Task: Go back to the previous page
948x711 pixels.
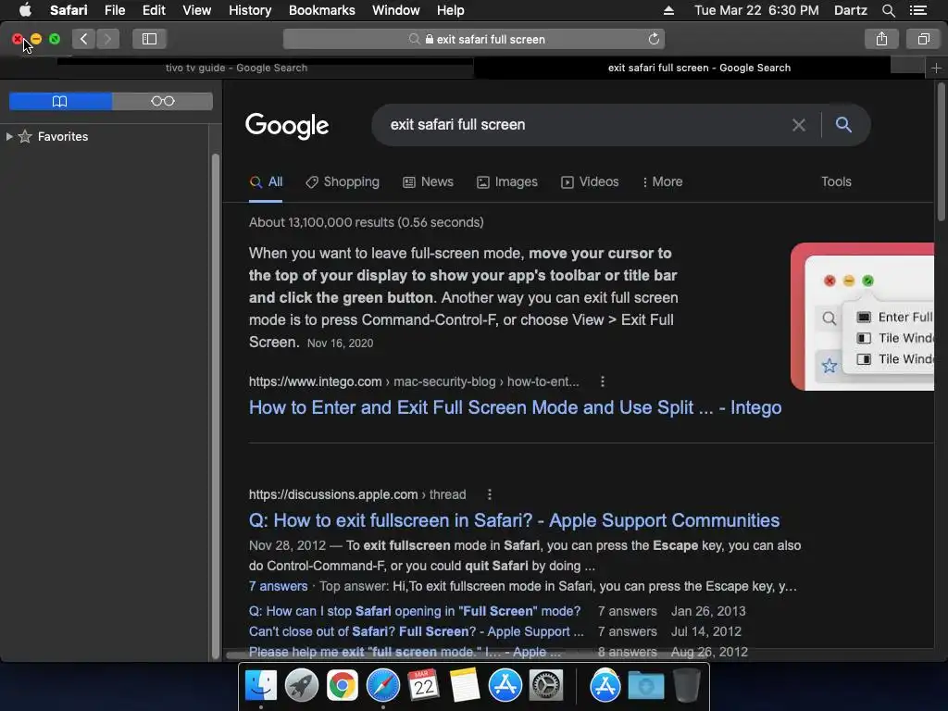Action: (84, 39)
